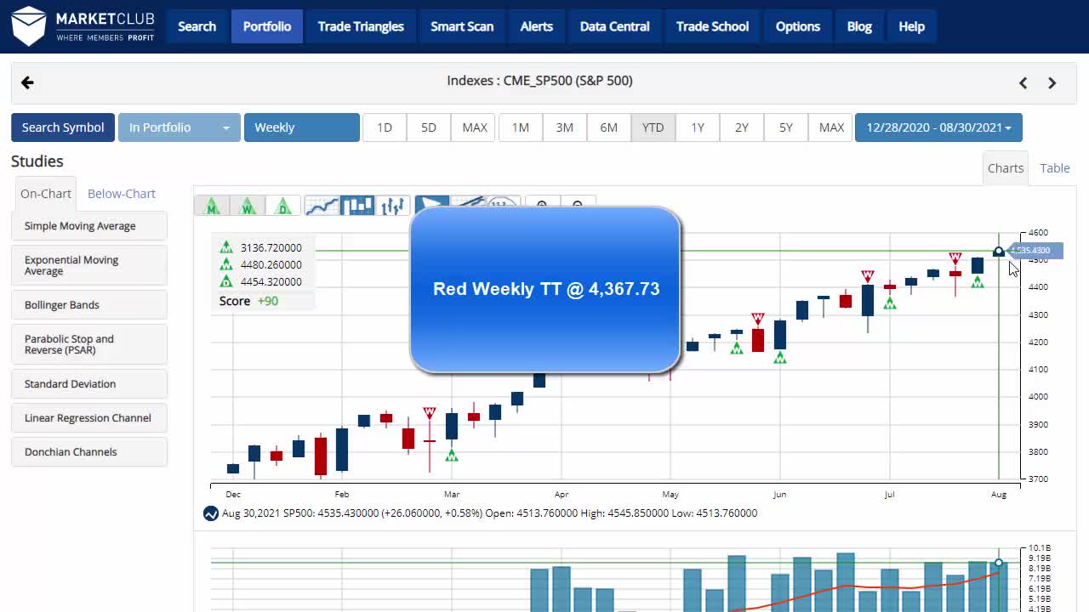Open Alerts in top navigation

click(x=537, y=26)
